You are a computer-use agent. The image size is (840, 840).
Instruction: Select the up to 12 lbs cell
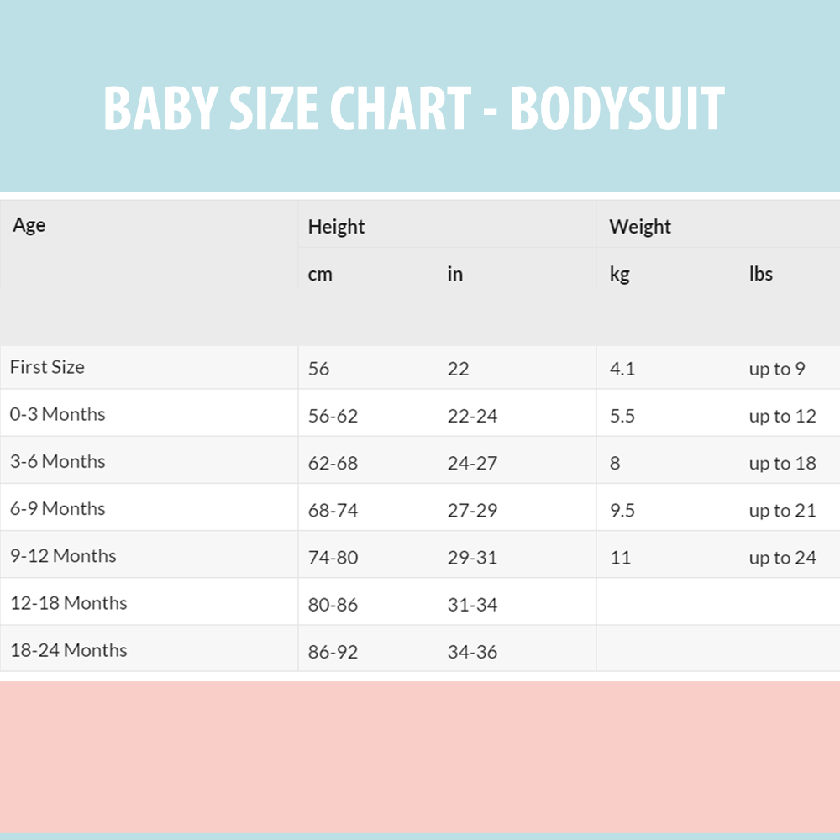(782, 417)
